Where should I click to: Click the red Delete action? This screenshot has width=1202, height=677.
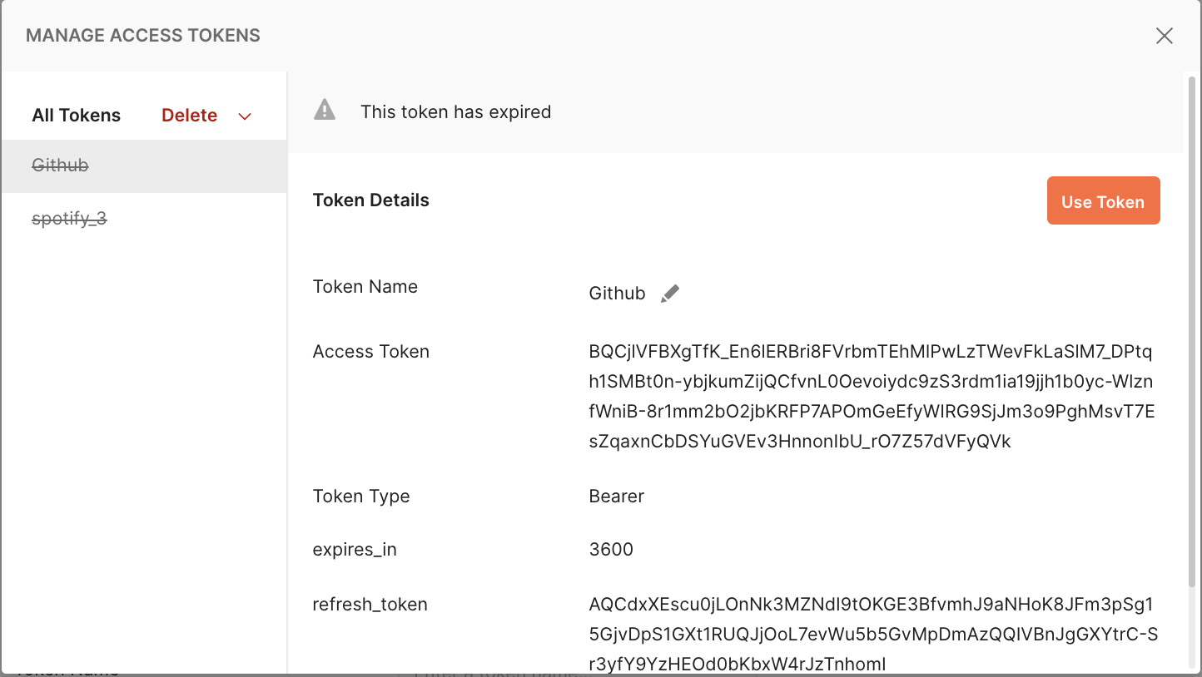click(189, 116)
